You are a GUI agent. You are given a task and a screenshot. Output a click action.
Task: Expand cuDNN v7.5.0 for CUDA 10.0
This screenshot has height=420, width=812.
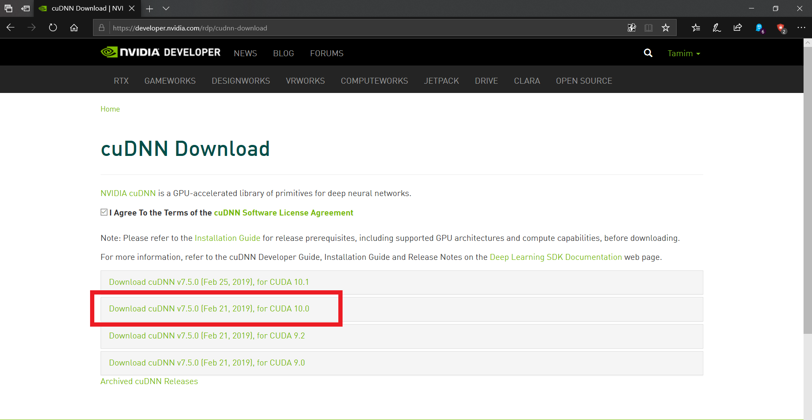tap(209, 309)
